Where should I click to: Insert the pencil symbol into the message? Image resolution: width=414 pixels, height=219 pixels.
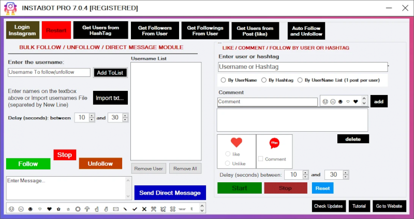125,209
